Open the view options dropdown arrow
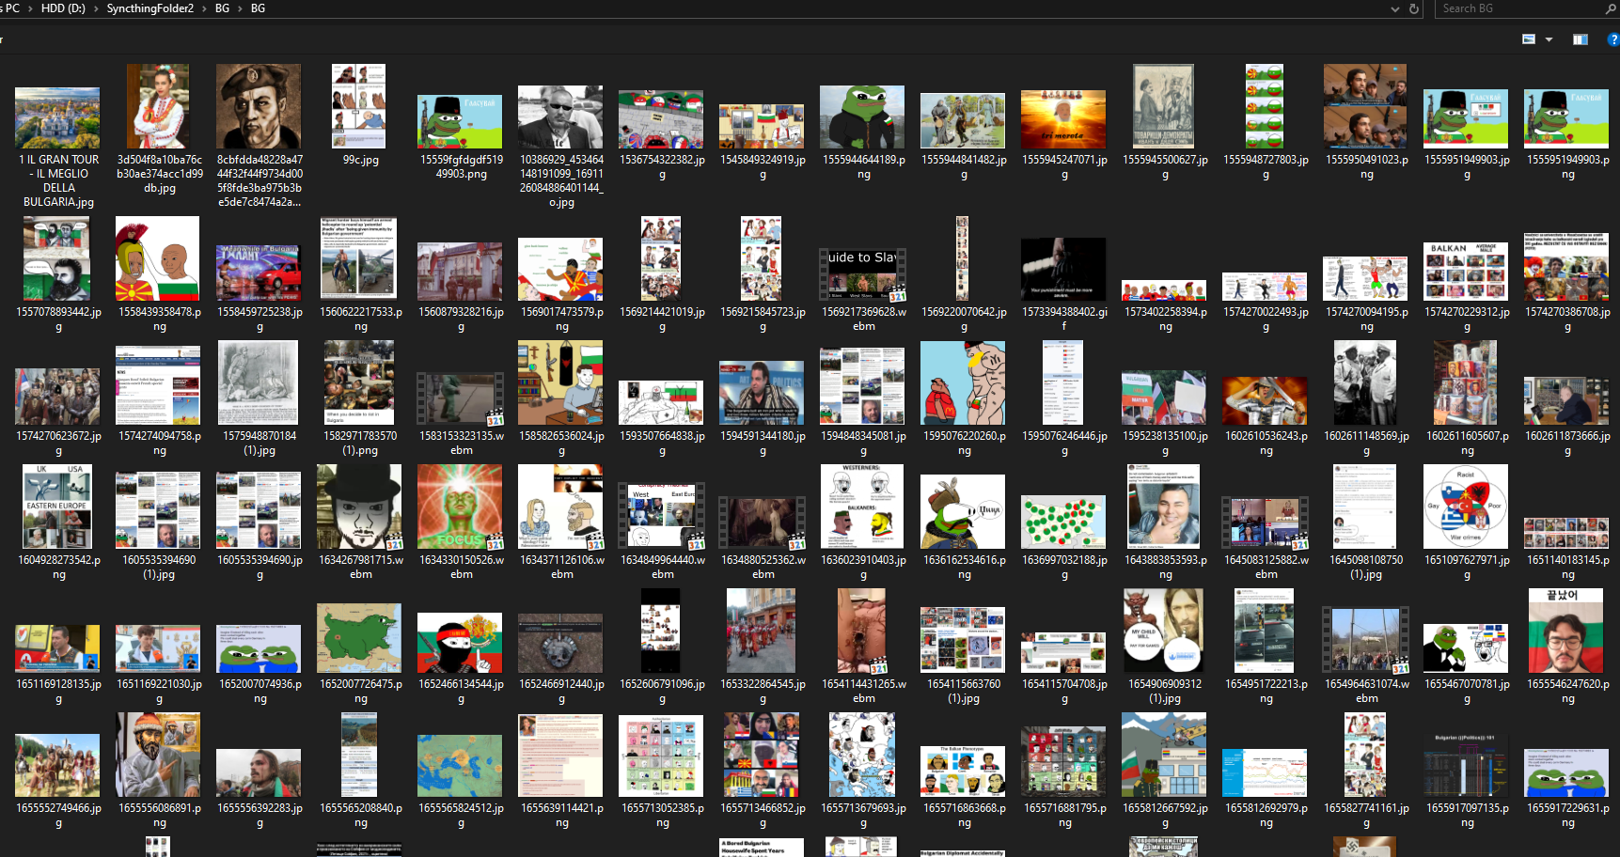This screenshot has height=857, width=1620. pos(1549,39)
